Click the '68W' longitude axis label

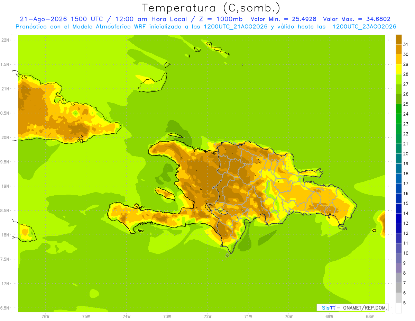370,316
